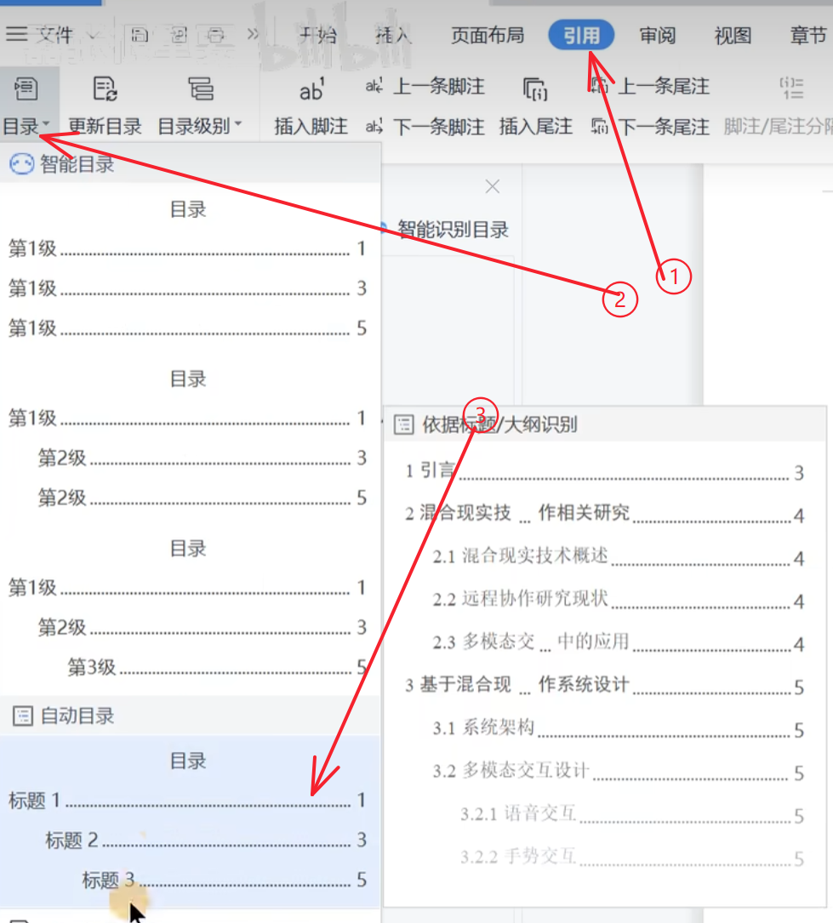Select the 引用 ribbon tab
833x923 pixels.
coord(581,36)
